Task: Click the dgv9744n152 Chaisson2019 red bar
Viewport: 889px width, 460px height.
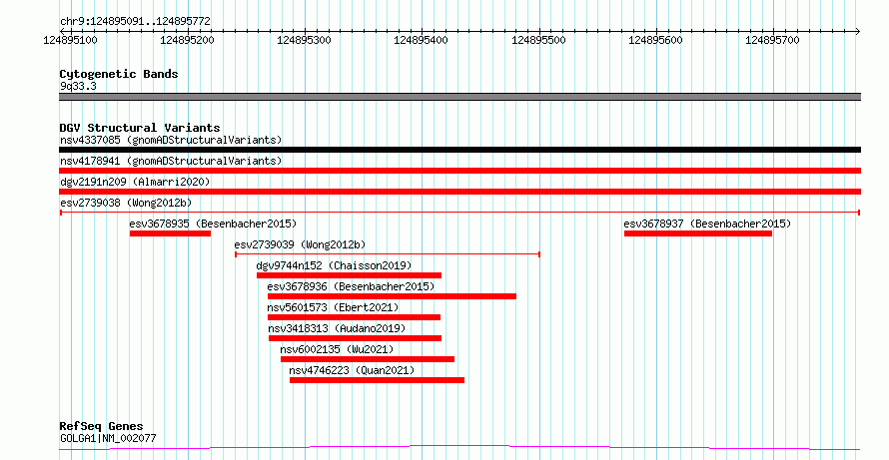Action: click(349, 275)
